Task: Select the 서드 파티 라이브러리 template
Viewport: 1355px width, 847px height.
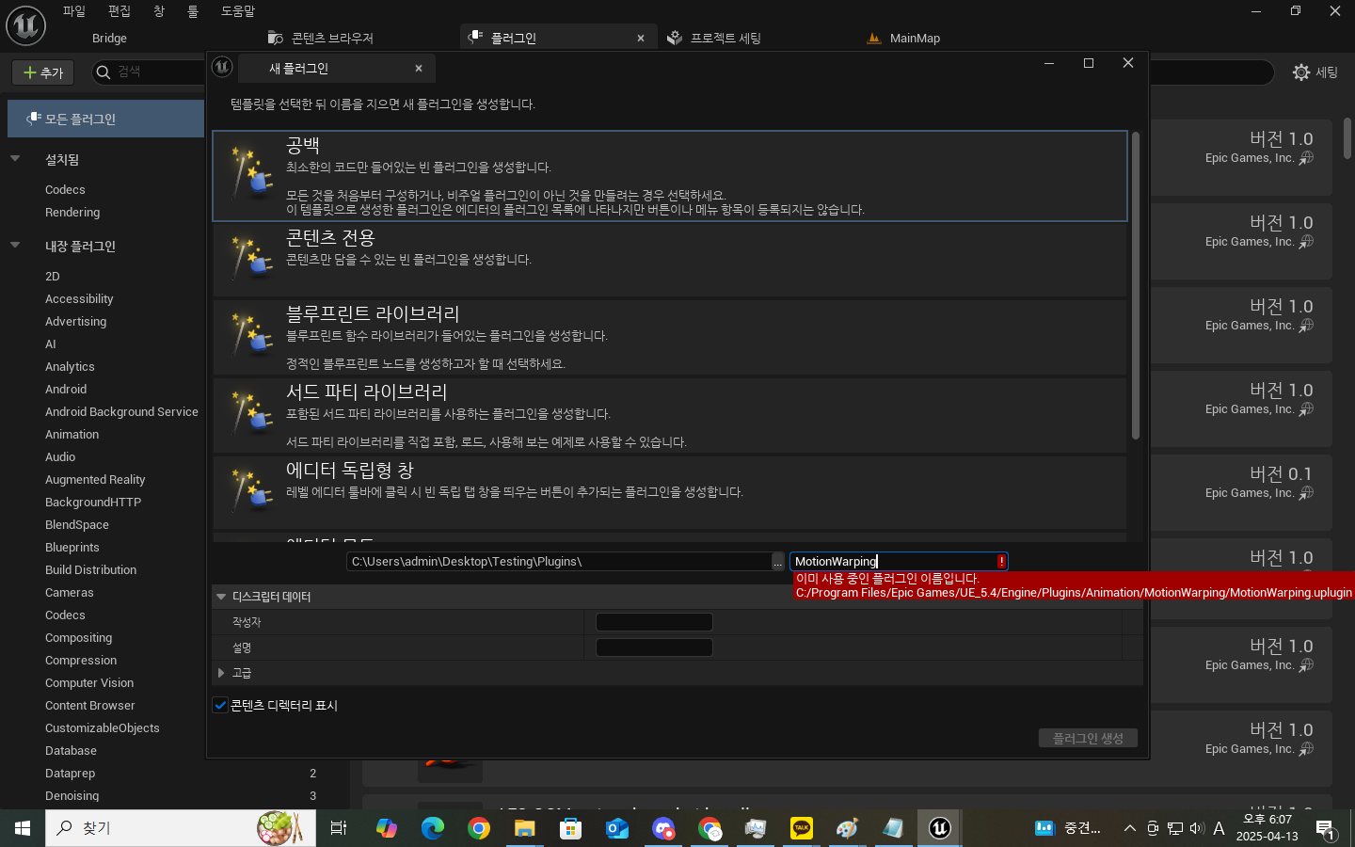Action: tap(670, 415)
